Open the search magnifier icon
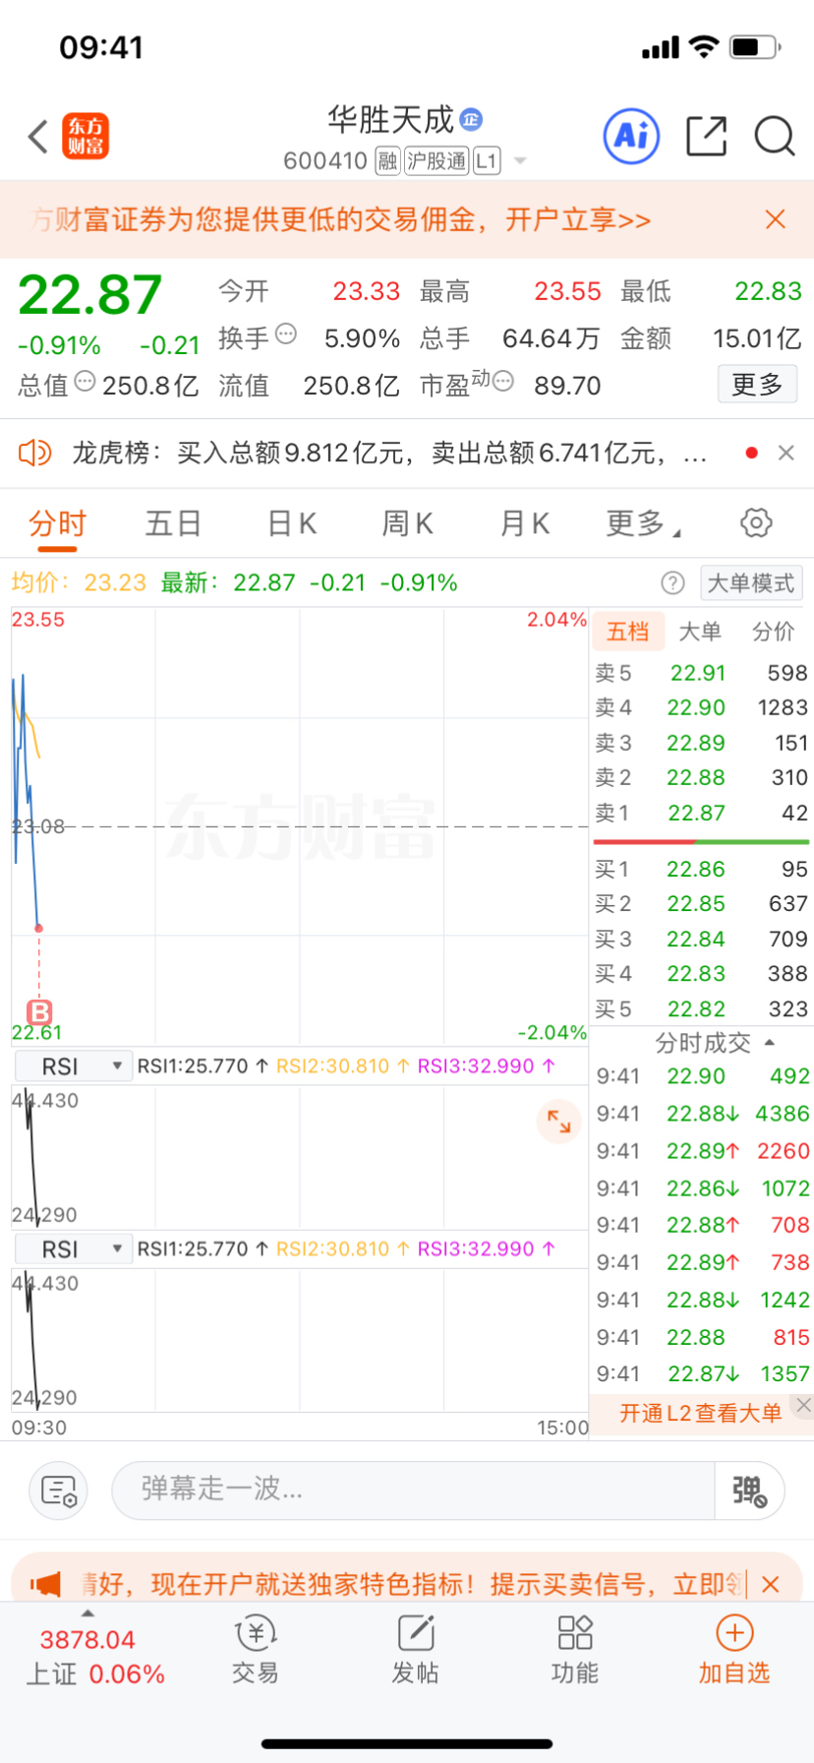 click(775, 137)
